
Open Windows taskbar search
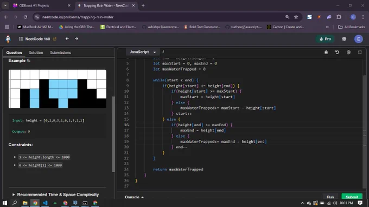[15, 203]
